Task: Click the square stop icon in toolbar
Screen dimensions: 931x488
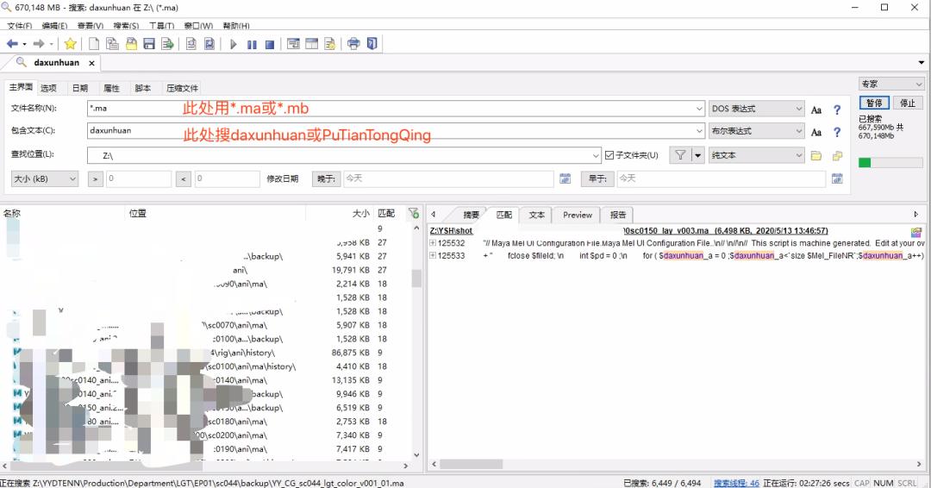Action: tap(270, 44)
